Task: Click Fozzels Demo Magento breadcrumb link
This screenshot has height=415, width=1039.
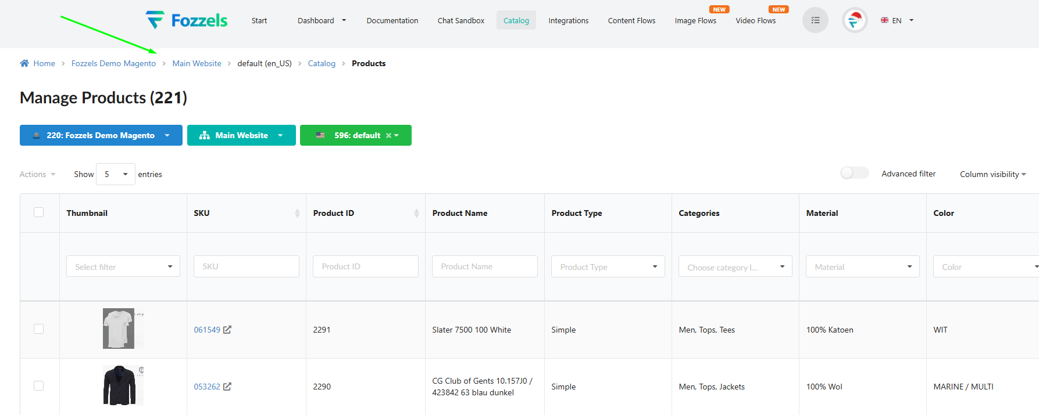Action: coord(113,63)
